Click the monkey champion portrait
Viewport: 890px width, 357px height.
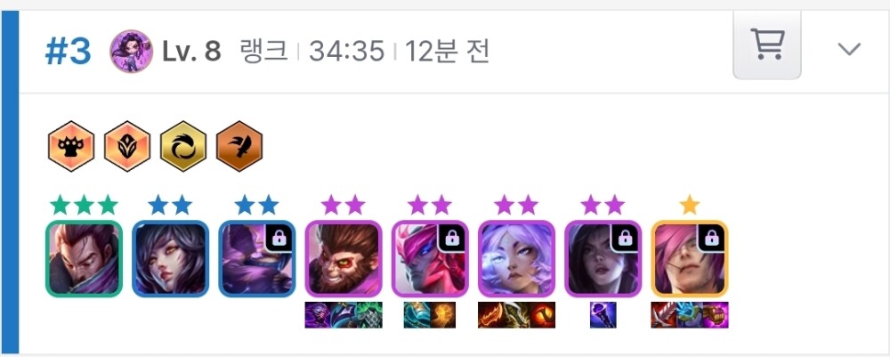[x=344, y=259]
